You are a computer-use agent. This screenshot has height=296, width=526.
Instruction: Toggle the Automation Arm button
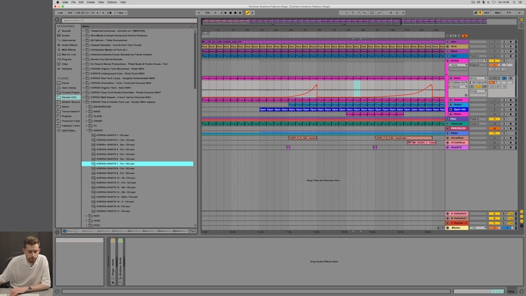248,13
